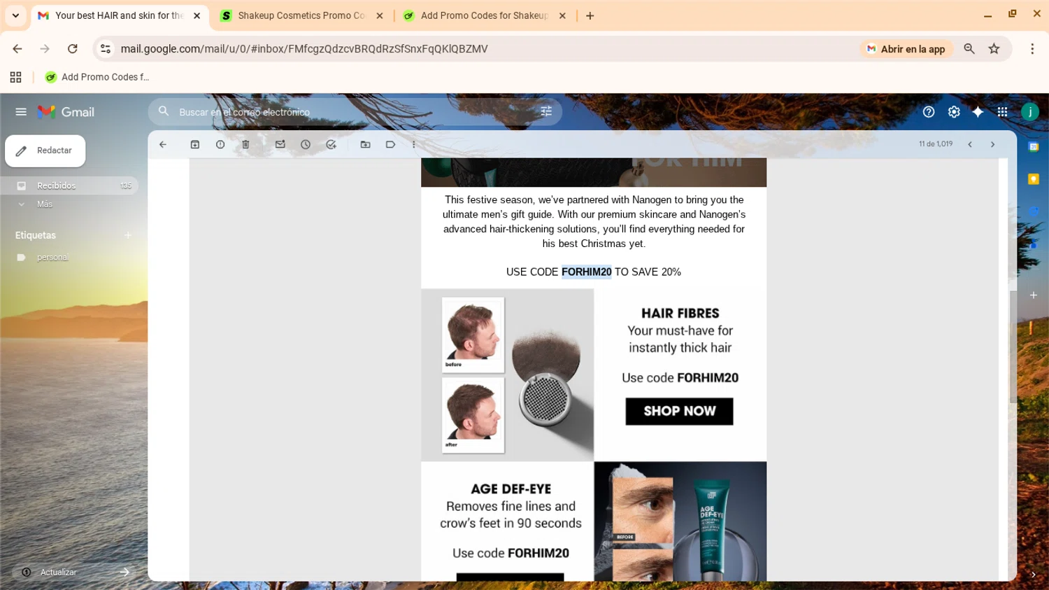
Task: Bookmark this page with star icon
Action: [994, 49]
